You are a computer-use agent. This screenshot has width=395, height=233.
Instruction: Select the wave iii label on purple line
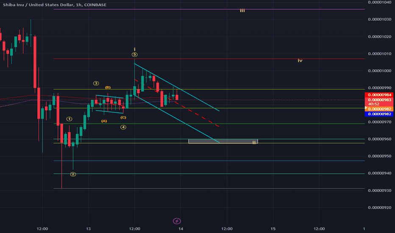tap(242, 11)
